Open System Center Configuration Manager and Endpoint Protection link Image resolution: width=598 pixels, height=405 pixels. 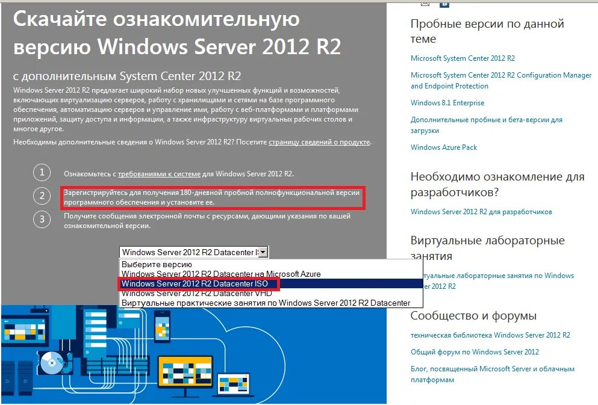tap(501, 81)
